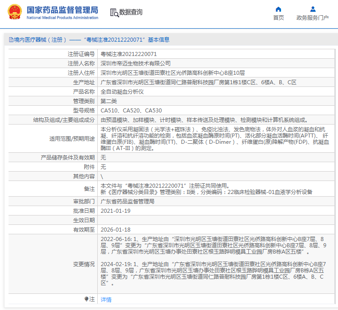Select registrant name 深圳市帝迈生物技术有限公司
Image resolution: width=338 pixels, height=310 pixels.
click(x=135, y=64)
